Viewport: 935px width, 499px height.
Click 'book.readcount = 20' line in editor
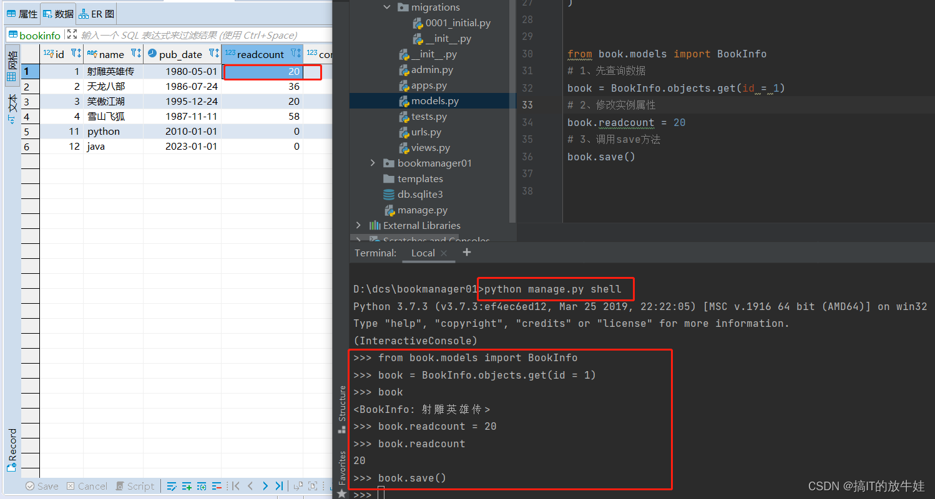coord(627,122)
